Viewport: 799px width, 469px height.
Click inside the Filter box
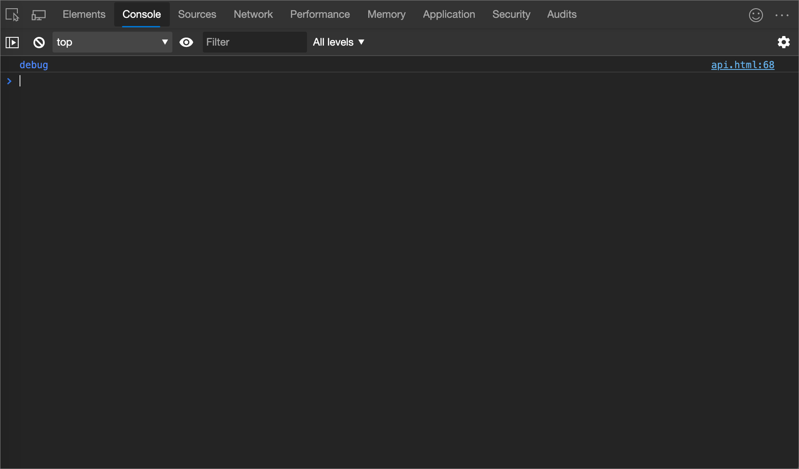coord(254,42)
